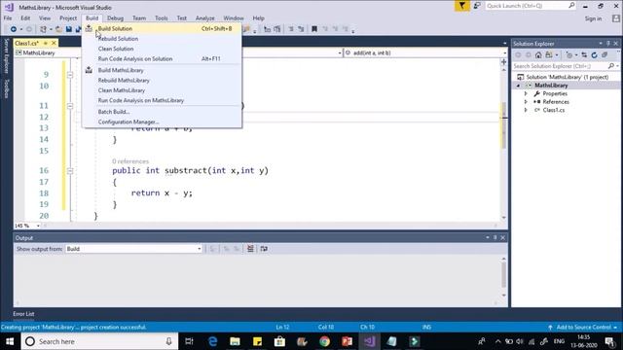The width and height of the screenshot is (623, 350).
Task: Click Windows taskbar Search here box
Action: [x=99, y=341]
